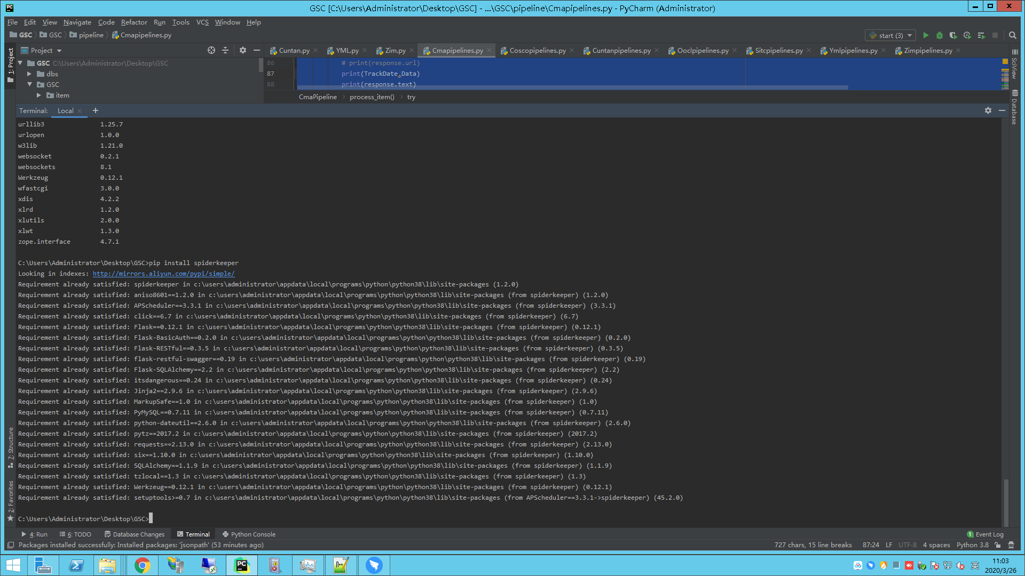The width and height of the screenshot is (1025, 576).
Task: Open Search Everywhere magnifier icon
Action: (x=1012, y=35)
